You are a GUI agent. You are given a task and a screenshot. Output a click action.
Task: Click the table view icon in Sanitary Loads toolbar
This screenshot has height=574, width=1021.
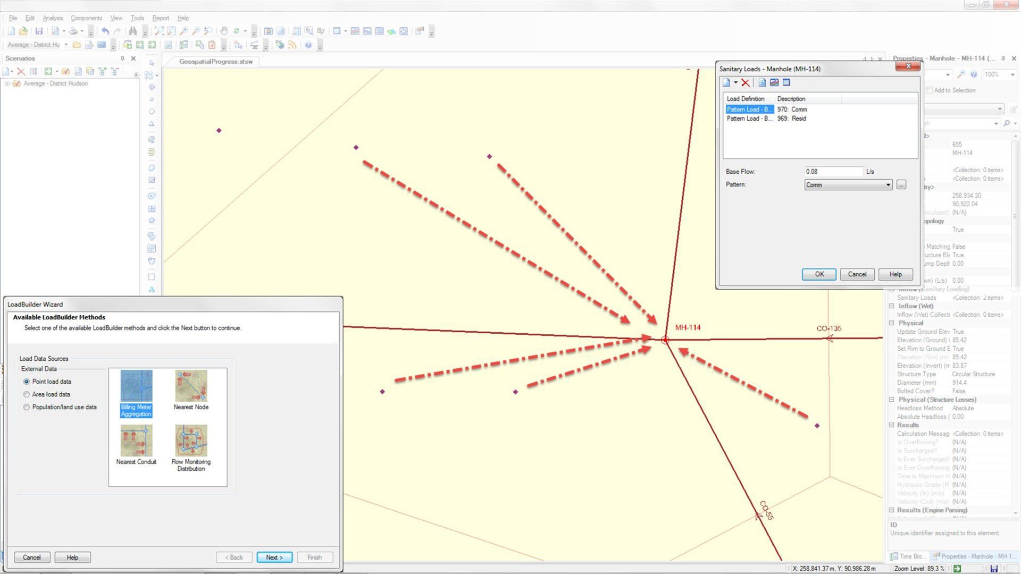pos(786,82)
